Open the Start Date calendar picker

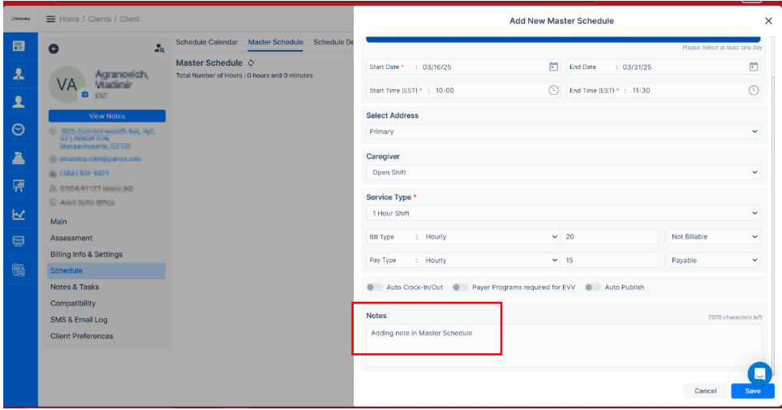click(x=553, y=67)
